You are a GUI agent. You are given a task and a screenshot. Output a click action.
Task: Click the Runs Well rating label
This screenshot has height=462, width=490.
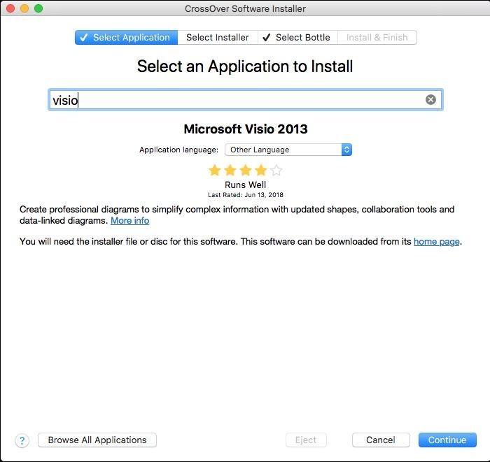point(245,185)
